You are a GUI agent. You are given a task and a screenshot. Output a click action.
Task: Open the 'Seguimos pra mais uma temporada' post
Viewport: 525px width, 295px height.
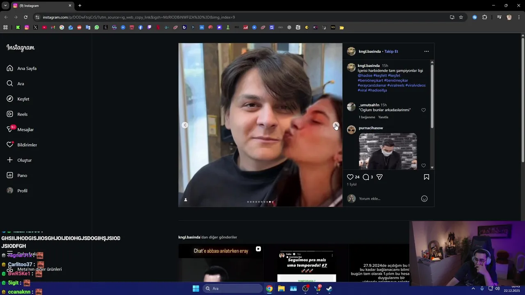306,263
